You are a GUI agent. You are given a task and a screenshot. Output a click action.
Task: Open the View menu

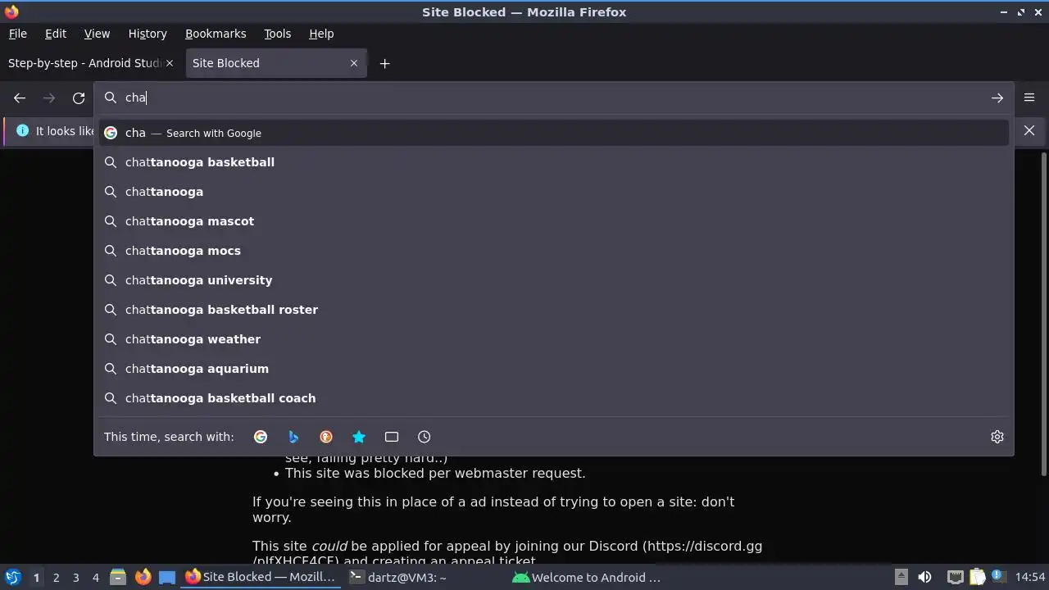click(97, 34)
